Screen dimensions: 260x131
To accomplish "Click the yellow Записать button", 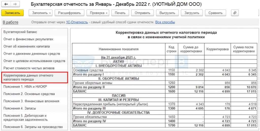I will (x=12, y=13).
